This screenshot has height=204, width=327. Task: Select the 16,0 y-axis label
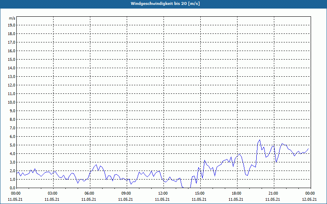(x=12, y=51)
